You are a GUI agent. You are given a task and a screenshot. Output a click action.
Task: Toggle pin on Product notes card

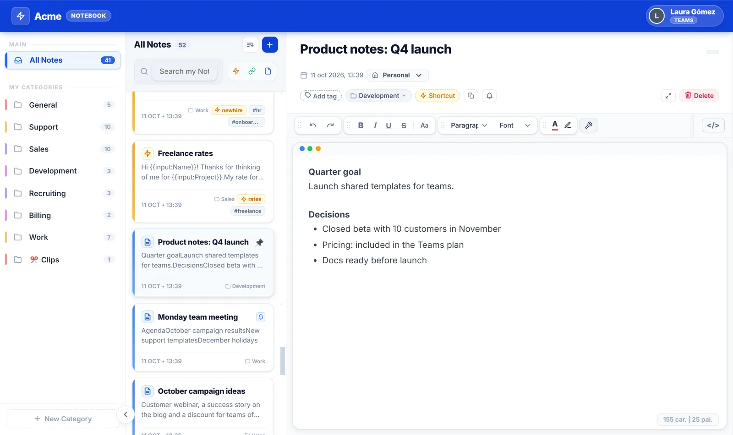(x=260, y=242)
